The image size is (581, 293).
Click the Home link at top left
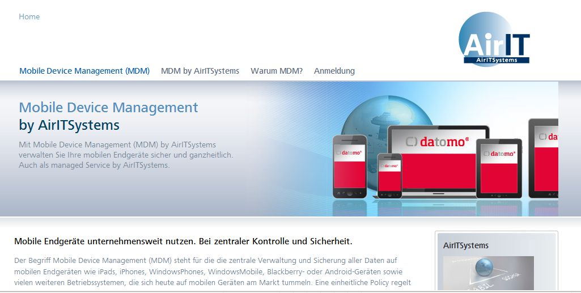pyautogui.click(x=29, y=17)
